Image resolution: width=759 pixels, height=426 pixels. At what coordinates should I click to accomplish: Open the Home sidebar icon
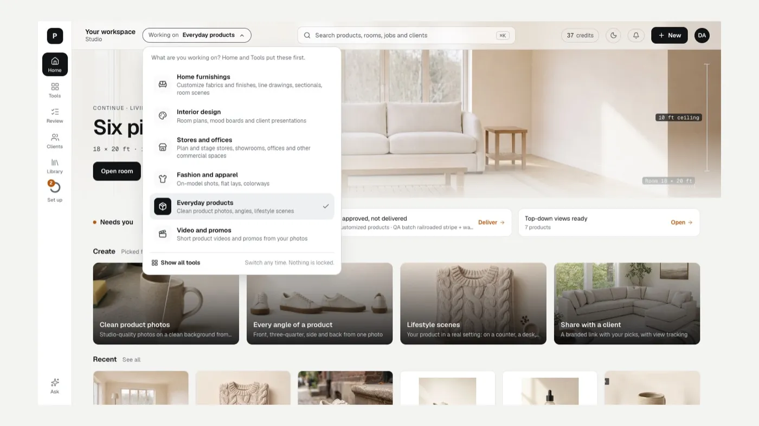click(x=55, y=64)
